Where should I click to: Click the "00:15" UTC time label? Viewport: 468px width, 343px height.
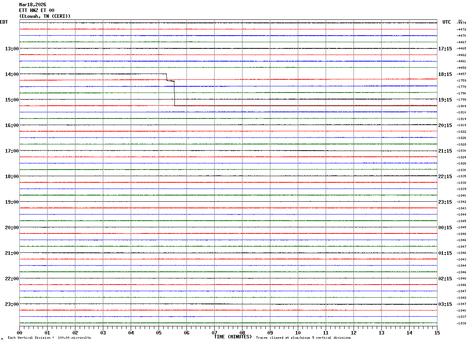click(445, 228)
